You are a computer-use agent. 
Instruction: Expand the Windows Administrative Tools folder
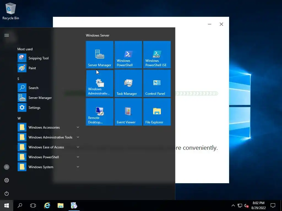[48, 137]
